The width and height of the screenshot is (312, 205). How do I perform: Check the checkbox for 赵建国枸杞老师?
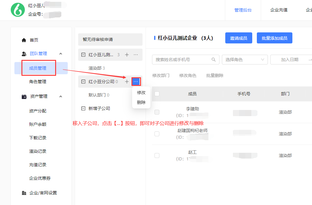[157, 134]
